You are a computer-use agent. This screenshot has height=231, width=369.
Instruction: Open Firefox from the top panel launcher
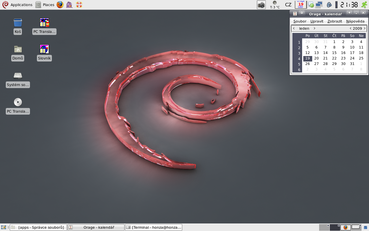(x=60, y=5)
